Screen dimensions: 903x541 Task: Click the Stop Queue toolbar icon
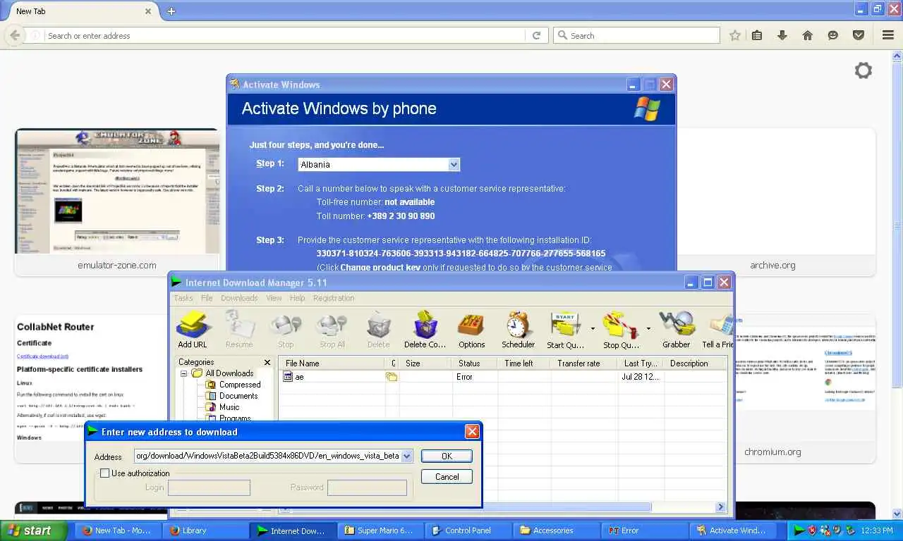(x=622, y=330)
